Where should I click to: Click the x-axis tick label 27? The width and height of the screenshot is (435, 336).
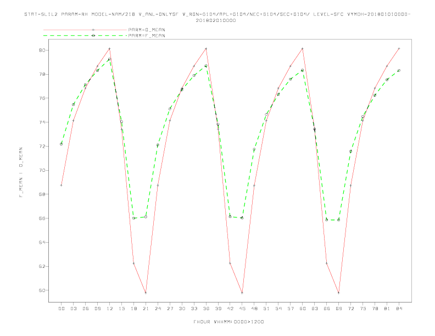[170, 309]
